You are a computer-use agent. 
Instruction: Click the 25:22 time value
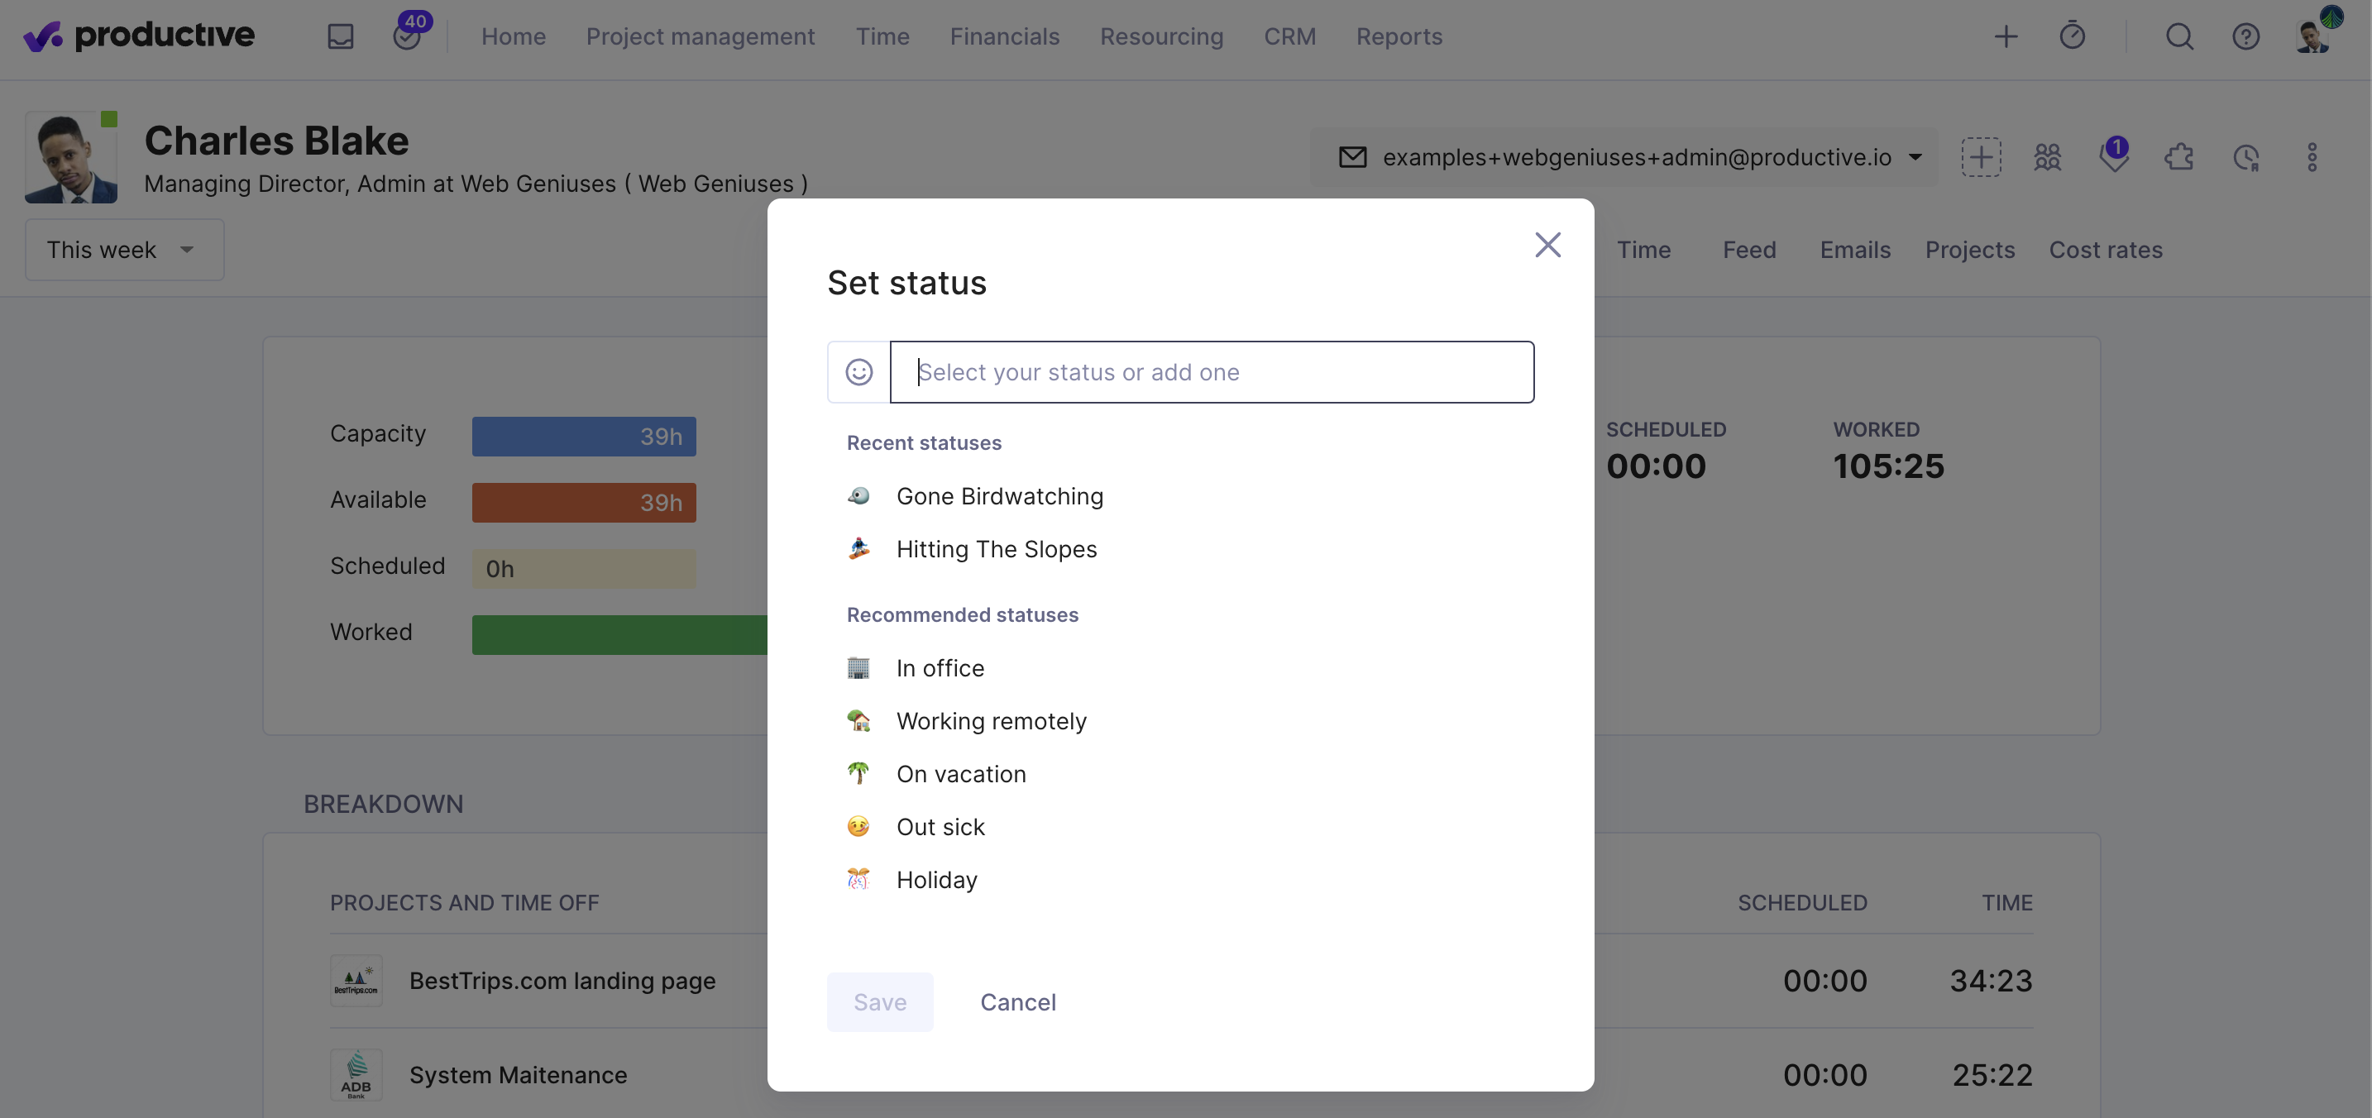click(1992, 1075)
